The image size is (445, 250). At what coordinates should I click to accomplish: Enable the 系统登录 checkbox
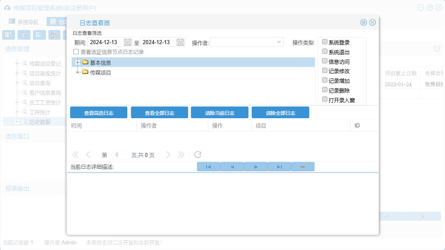tap(325, 42)
